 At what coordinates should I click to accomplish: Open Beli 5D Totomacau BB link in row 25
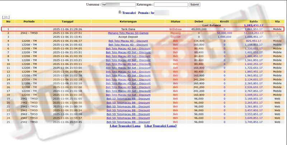128,122
